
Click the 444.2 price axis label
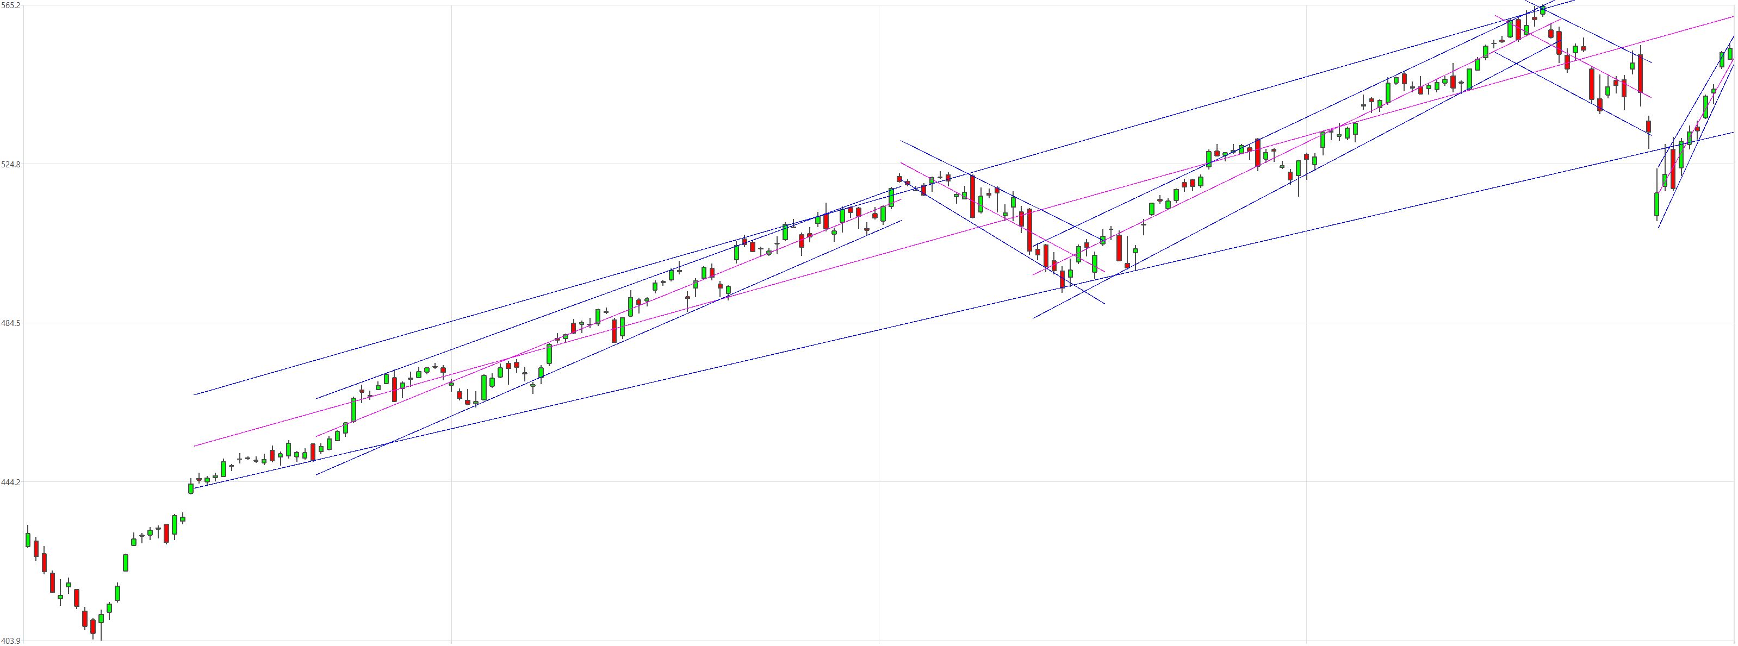click(x=11, y=482)
